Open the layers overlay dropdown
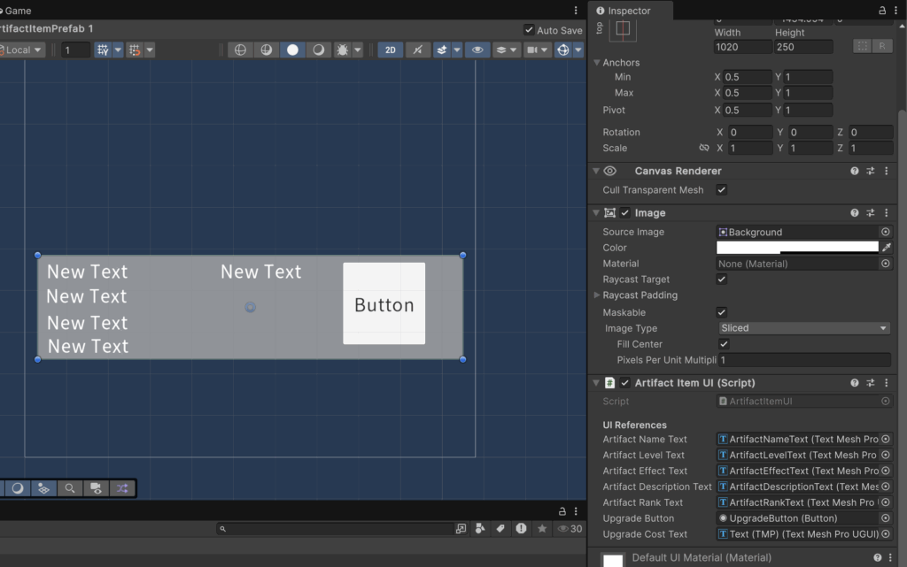 [x=506, y=50]
